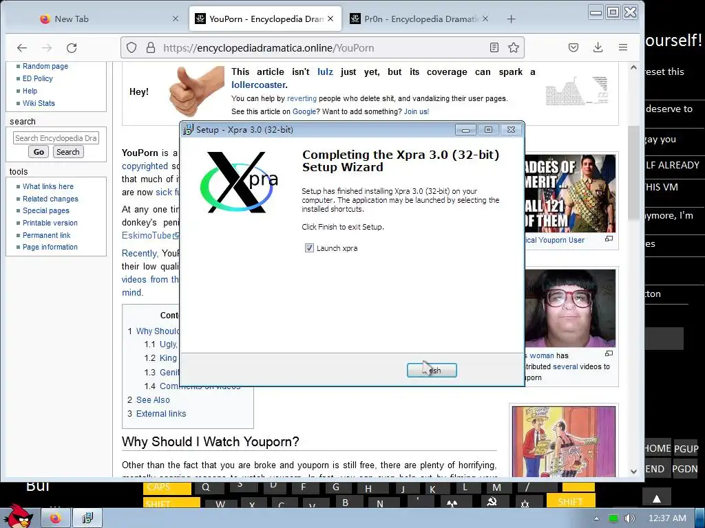The width and height of the screenshot is (705, 528).
Task: Click the page scrollbar down arrow
Action: (x=633, y=472)
